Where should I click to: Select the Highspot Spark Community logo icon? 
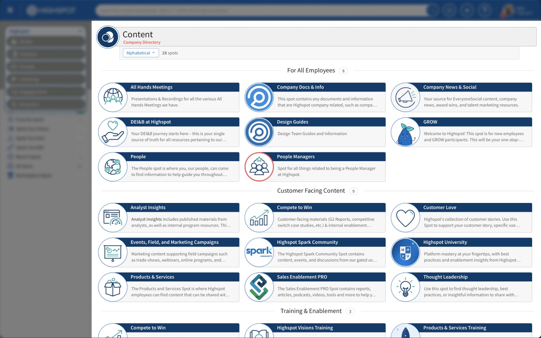259,252
